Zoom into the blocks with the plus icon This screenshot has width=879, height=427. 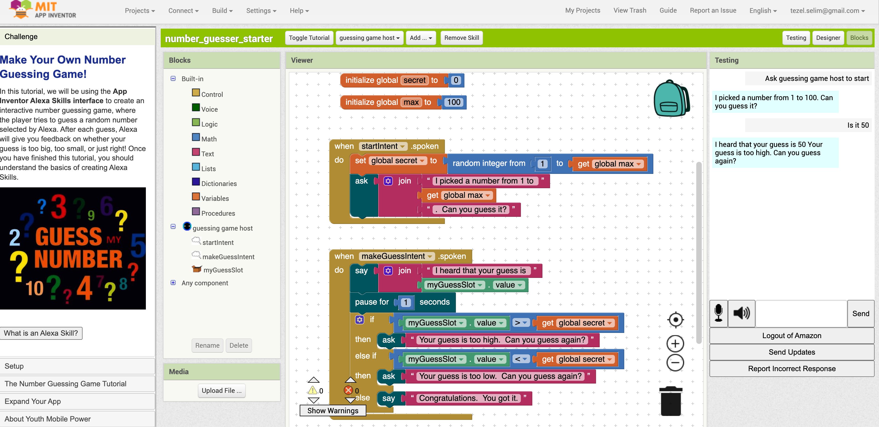[675, 343]
